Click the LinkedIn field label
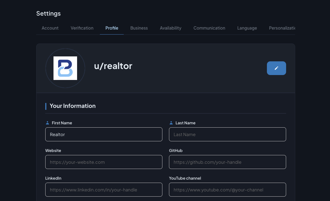Screen dimensions: 330x201 coord(53,178)
